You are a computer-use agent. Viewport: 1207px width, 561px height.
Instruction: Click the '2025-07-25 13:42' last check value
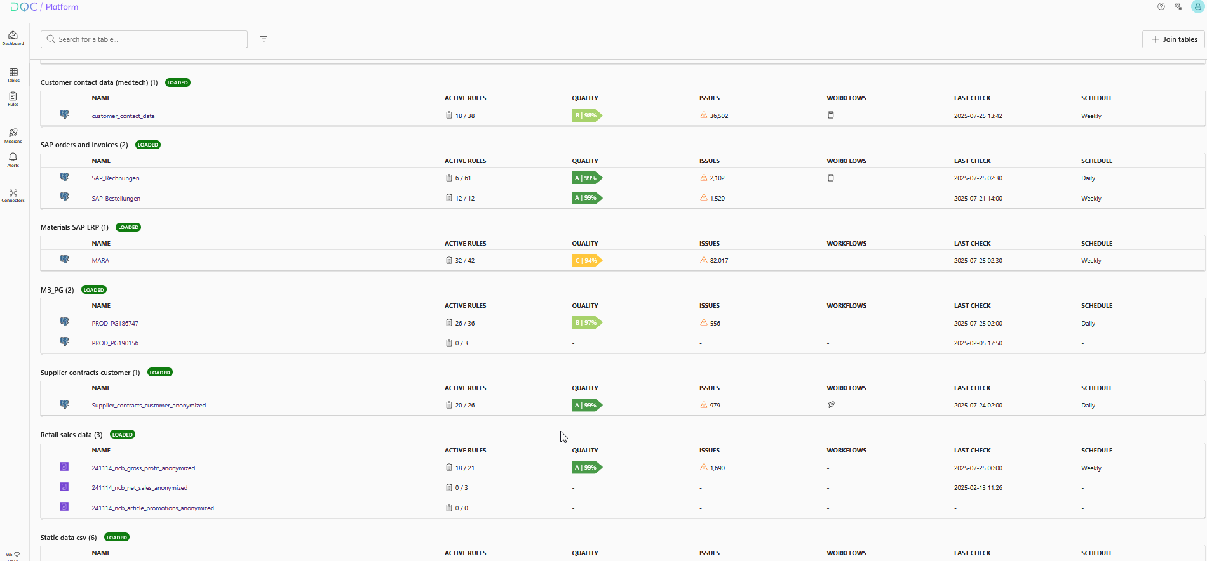(978, 116)
